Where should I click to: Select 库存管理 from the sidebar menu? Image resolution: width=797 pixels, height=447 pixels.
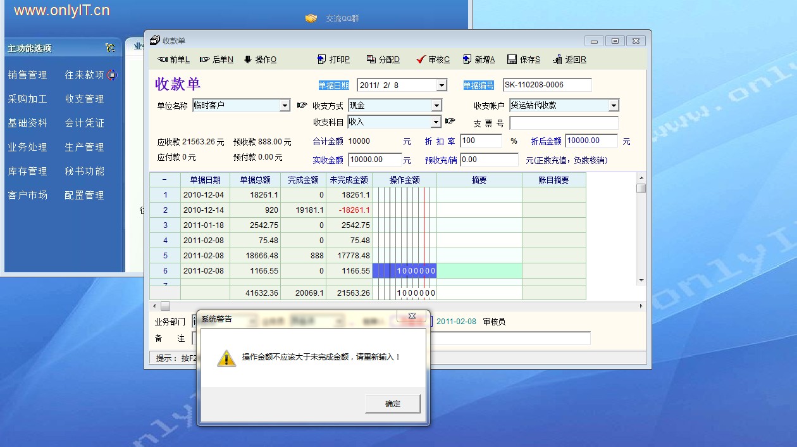27,171
